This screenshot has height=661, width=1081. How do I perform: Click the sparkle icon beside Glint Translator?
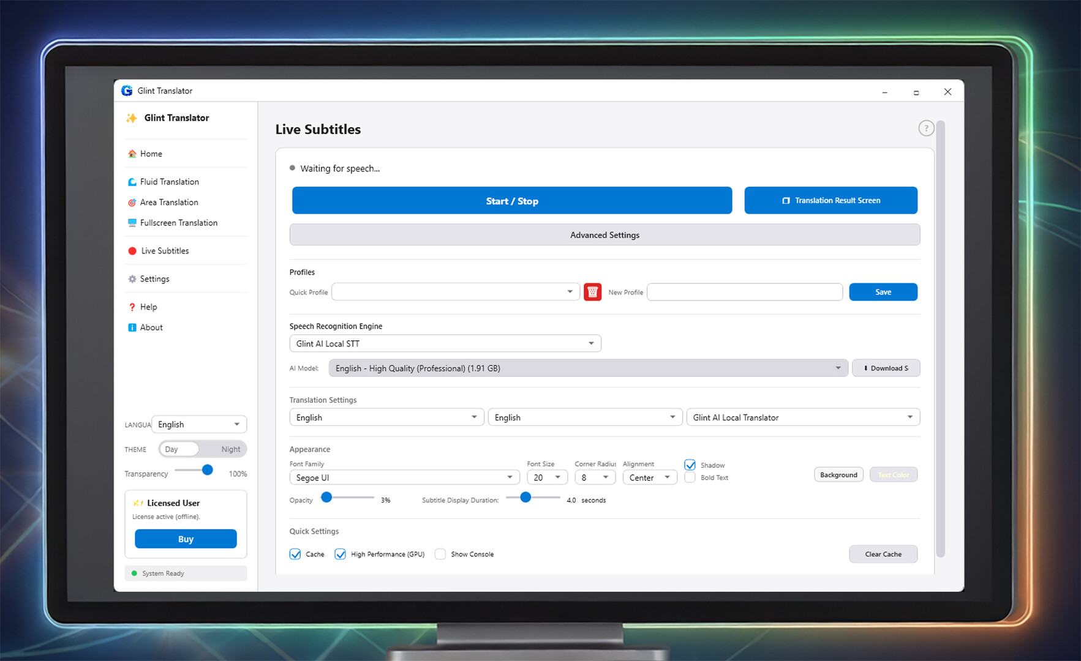click(x=131, y=118)
